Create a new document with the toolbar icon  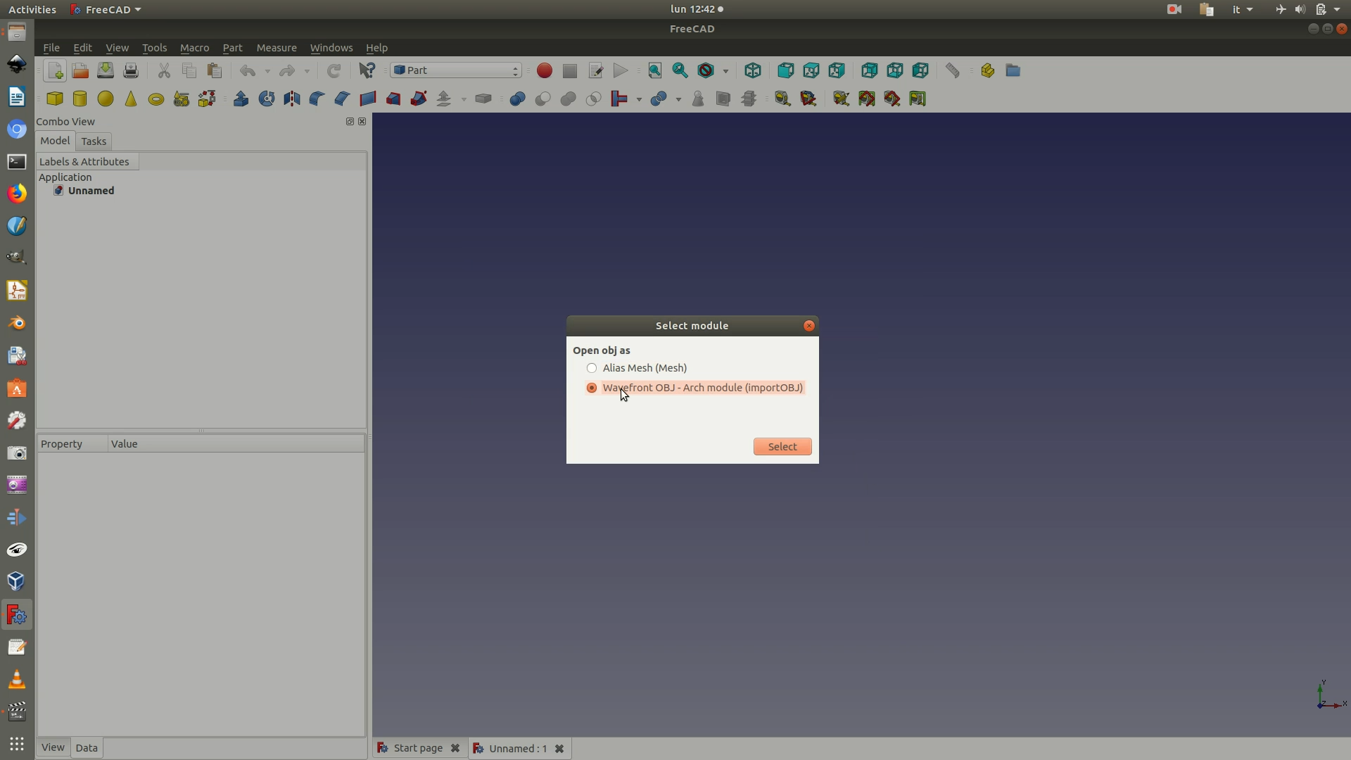point(55,70)
